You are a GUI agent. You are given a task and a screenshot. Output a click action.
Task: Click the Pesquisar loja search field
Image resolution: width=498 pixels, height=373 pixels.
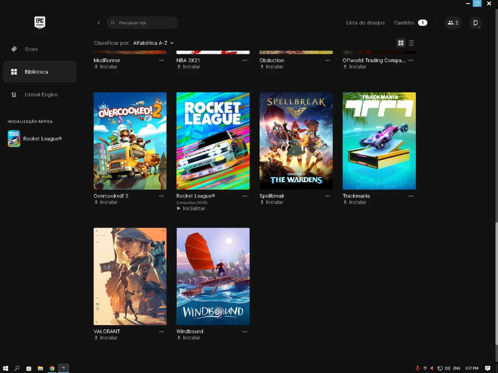coord(142,23)
